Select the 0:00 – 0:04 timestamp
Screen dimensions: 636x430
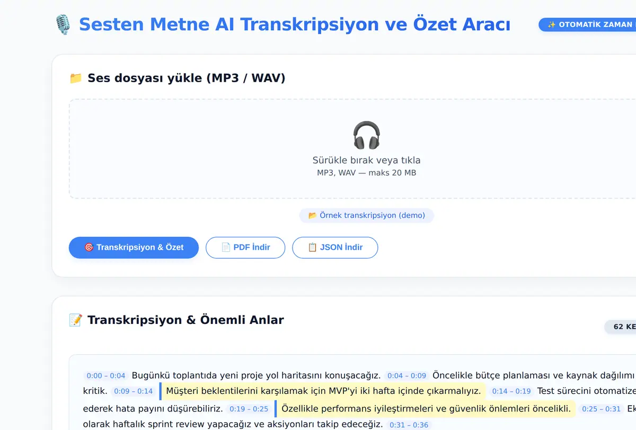coord(106,376)
